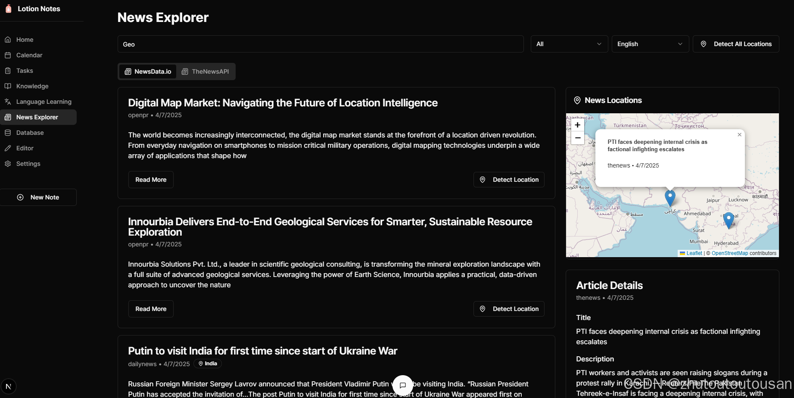
Task: Click the Calendar icon in sidebar
Action: 8,55
